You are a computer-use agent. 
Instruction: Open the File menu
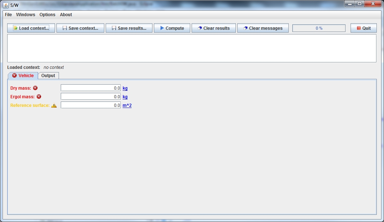(x=8, y=15)
